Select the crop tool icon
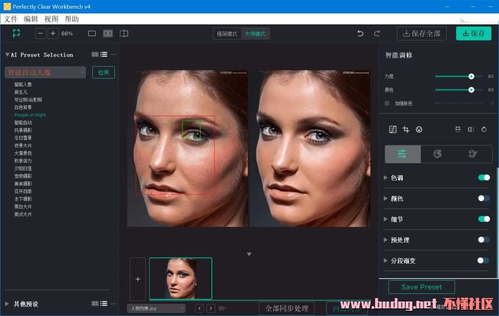 [406, 130]
